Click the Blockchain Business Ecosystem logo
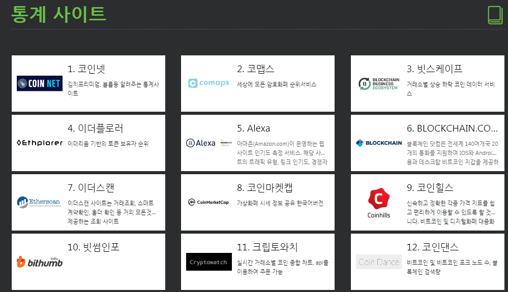Image resolution: width=508 pixels, height=292 pixels. click(379, 84)
